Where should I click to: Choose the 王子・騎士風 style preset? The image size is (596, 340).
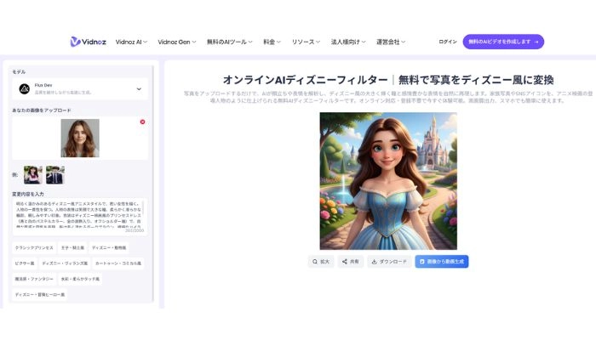click(72, 248)
